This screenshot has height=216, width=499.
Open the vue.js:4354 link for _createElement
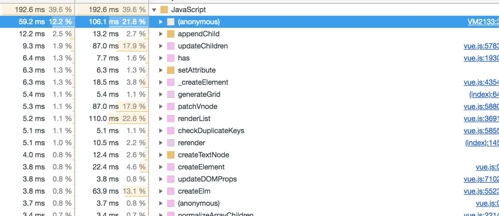tap(481, 82)
